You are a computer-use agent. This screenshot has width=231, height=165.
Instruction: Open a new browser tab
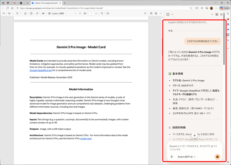coord(65,3)
